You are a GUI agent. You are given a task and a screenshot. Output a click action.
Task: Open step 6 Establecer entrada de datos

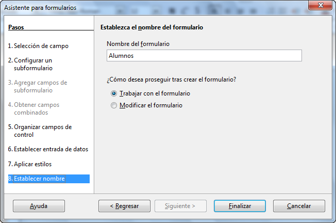48,149
